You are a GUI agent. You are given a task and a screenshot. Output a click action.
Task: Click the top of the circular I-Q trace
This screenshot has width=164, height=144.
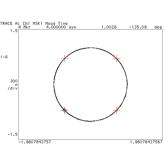(91, 48)
